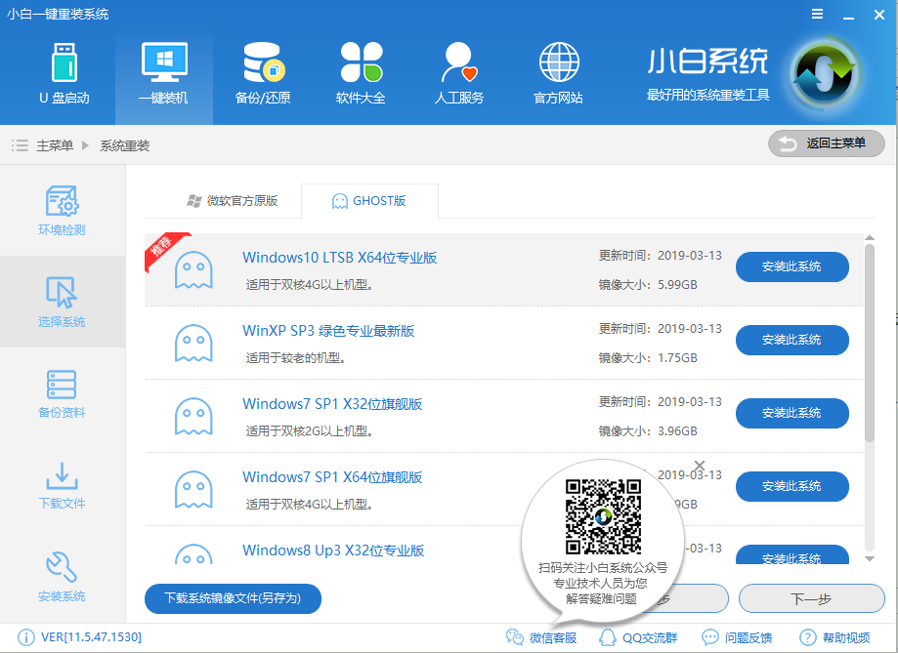Dismiss the QR code popup with its X
Image resolution: width=898 pixels, height=653 pixels.
pyautogui.click(x=698, y=465)
